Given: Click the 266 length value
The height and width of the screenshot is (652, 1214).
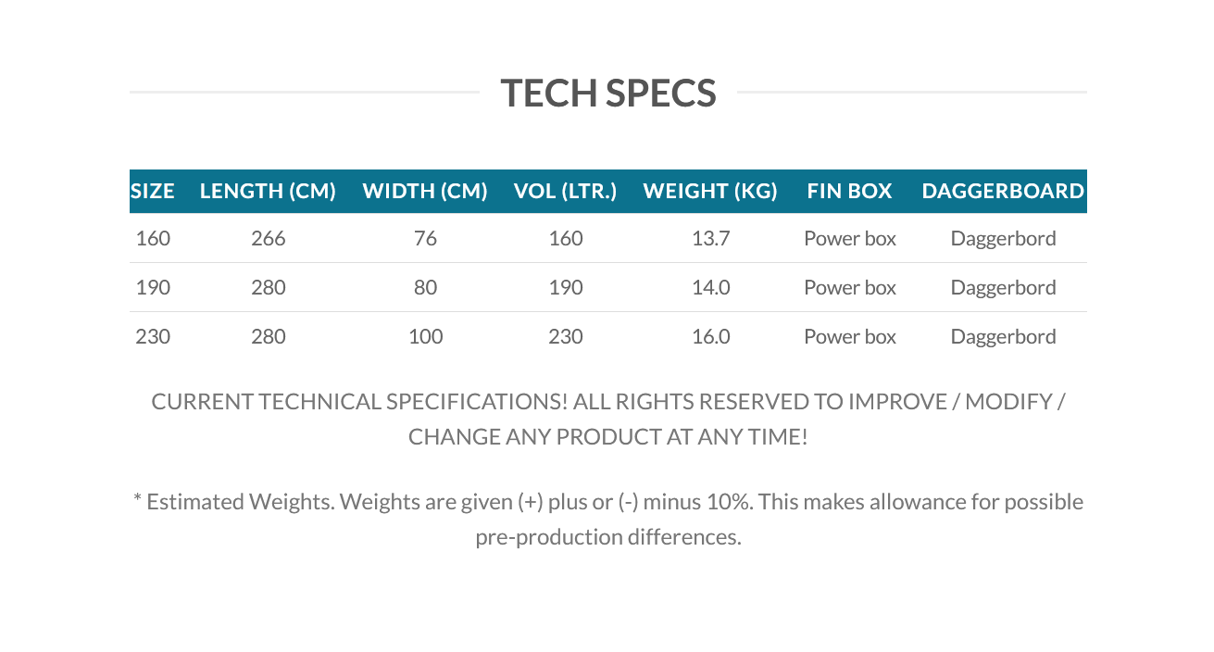Looking at the screenshot, I should point(269,238).
